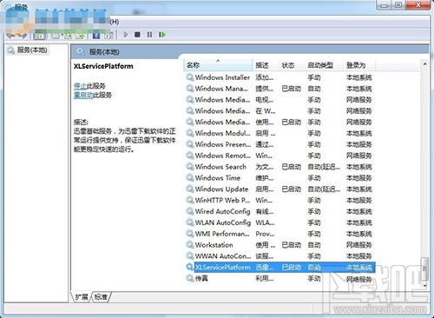
Task: Click the gear icon of Windows Time
Action: click(x=190, y=178)
